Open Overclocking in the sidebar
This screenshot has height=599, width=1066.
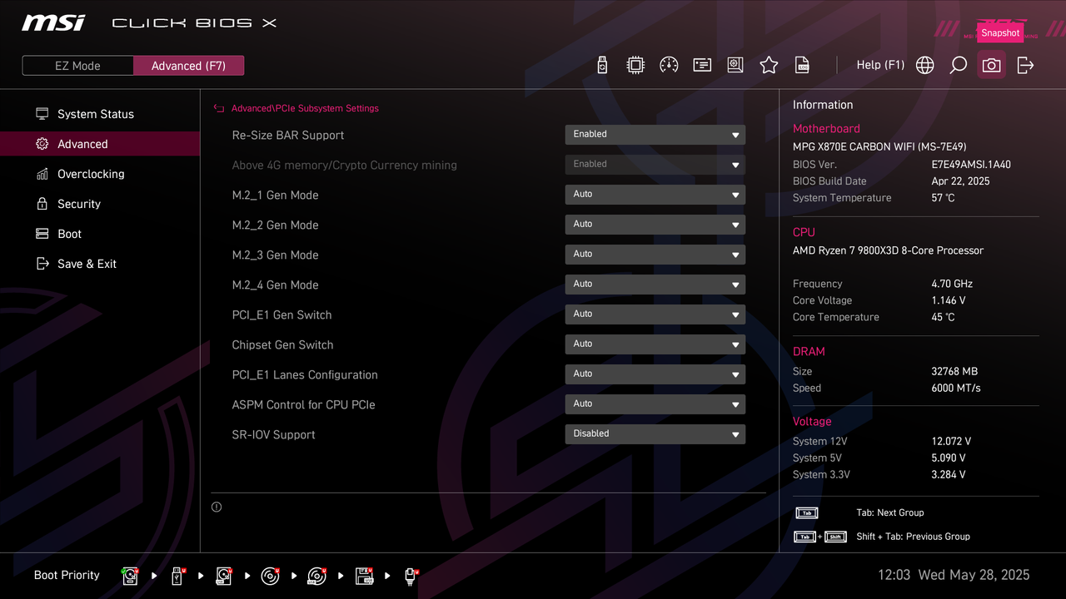(x=100, y=174)
